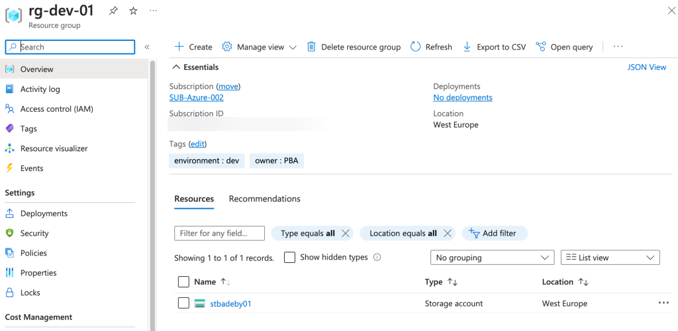The image size is (678, 331).
Task: Click the 'Filter for any field' input
Action: click(219, 233)
